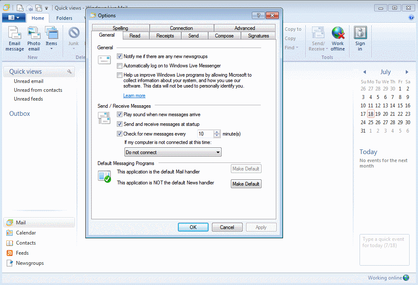Open the Home ribbon tab
This screenshot has height=285, width=418.
coord(38,18)
